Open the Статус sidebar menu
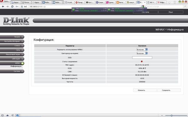The width and height of the screenshot is (188, 117). [12, 46]
